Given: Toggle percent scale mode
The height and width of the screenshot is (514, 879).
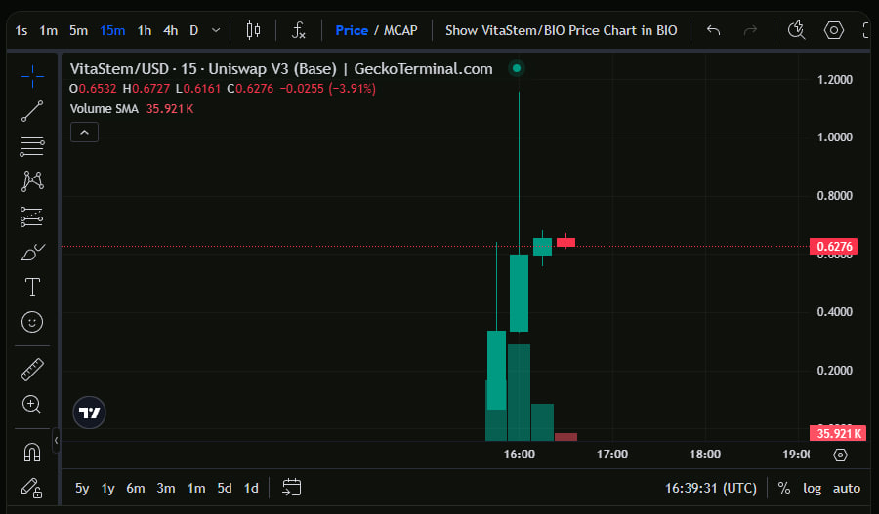Looking at the screenshot, I should coord(784,488).
